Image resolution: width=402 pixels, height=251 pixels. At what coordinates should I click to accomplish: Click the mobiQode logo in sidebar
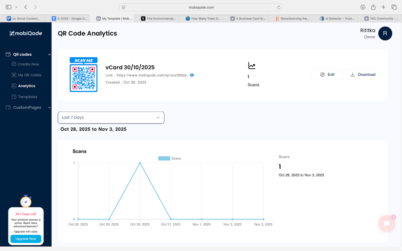tap(26, 33)
